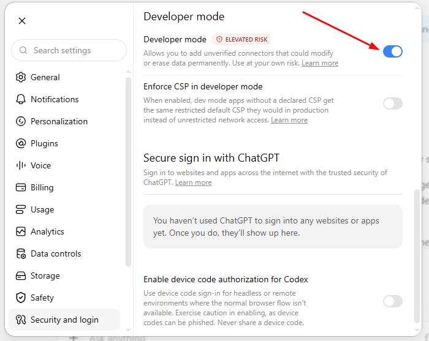Select the Safety section label

[42, 298]
